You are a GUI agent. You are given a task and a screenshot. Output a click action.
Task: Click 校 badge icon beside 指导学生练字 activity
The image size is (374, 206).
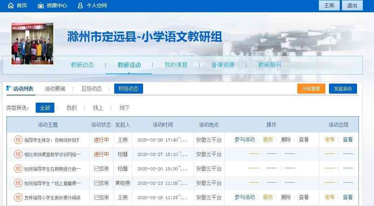click(x=18, y=140)
